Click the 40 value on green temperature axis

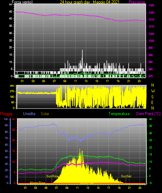(151, 119)
